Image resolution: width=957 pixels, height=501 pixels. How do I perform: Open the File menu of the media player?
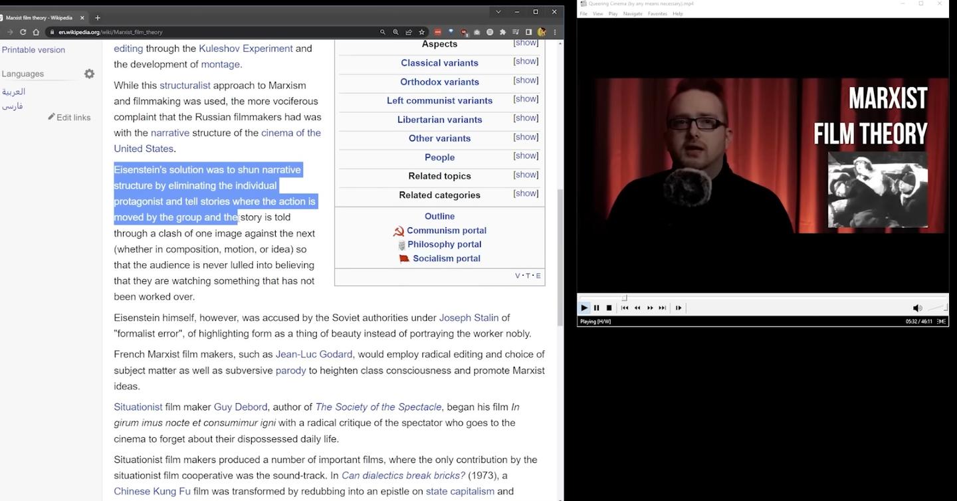pyautogui.click(x=583, y=13)
